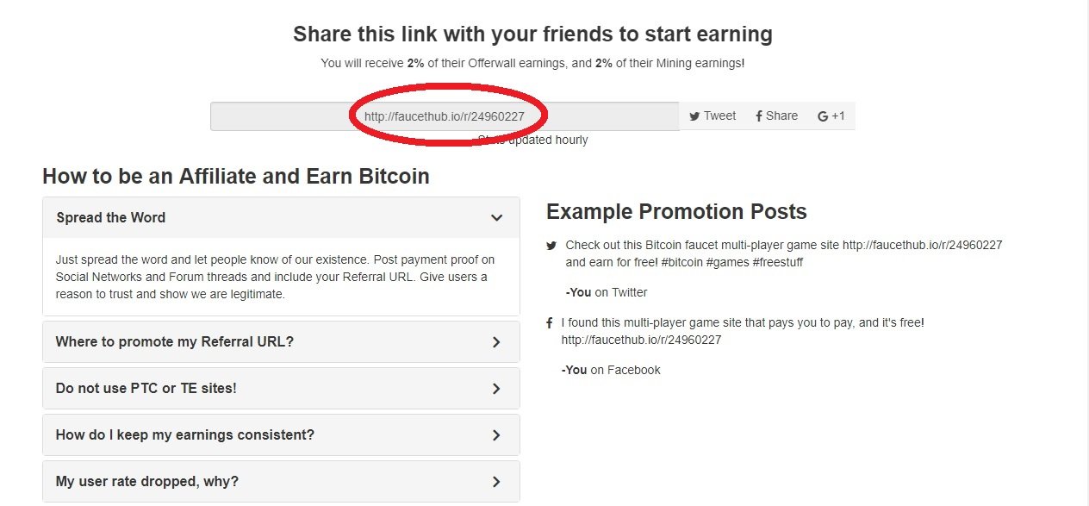Image resolution: width=1089 pixels, height=506 pixels.
Task: Click the Twitter bird icon on the Tweet button
Action: coord(694,116)
